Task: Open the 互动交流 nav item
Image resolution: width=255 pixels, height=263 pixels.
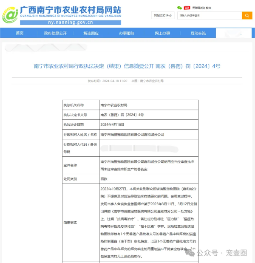Action: (198, 33)
